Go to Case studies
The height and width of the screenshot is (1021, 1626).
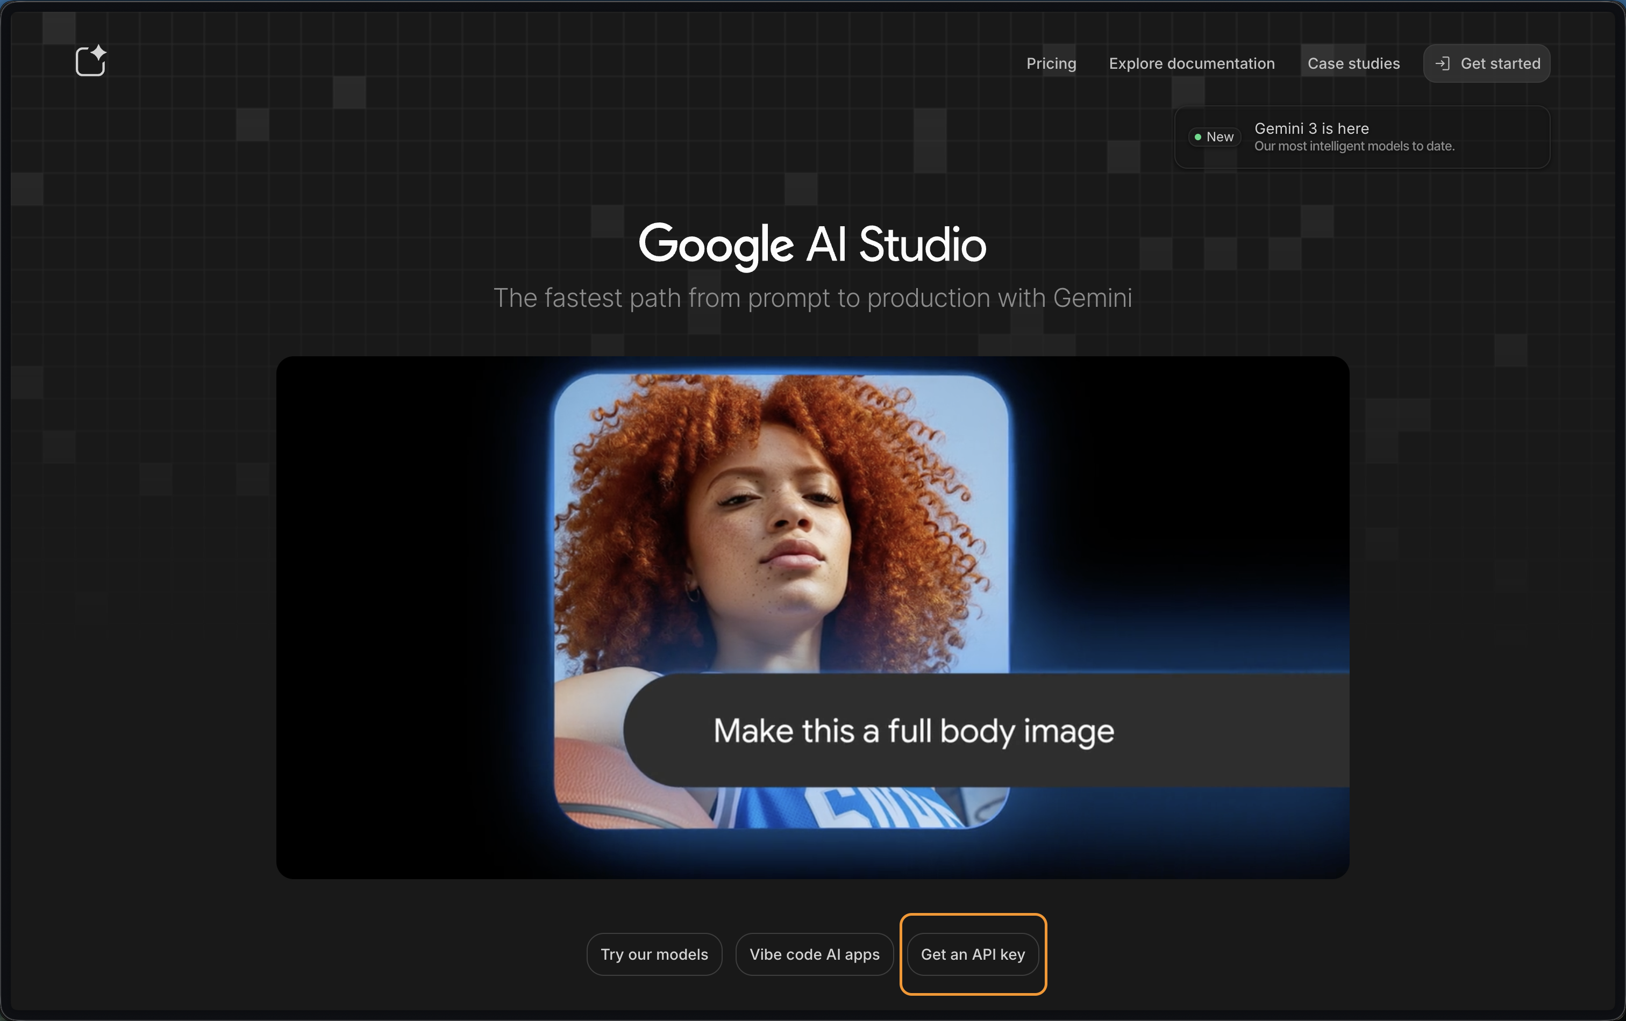1353,63
